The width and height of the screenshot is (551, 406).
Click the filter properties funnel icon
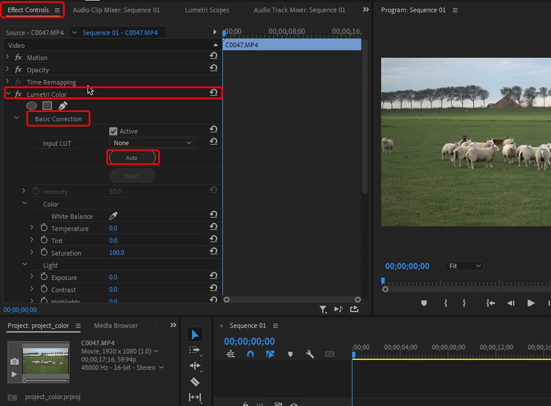click(323, 309)
